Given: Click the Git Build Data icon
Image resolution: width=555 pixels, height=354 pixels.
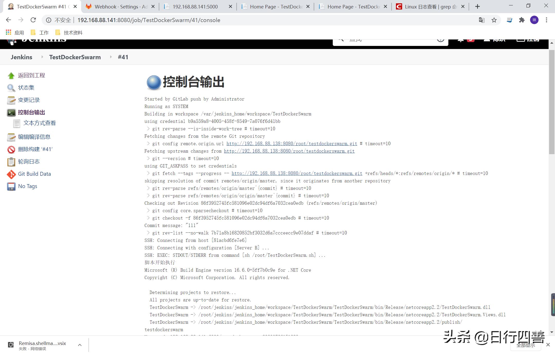Looking at the screenshot, I should pos(11,174).
